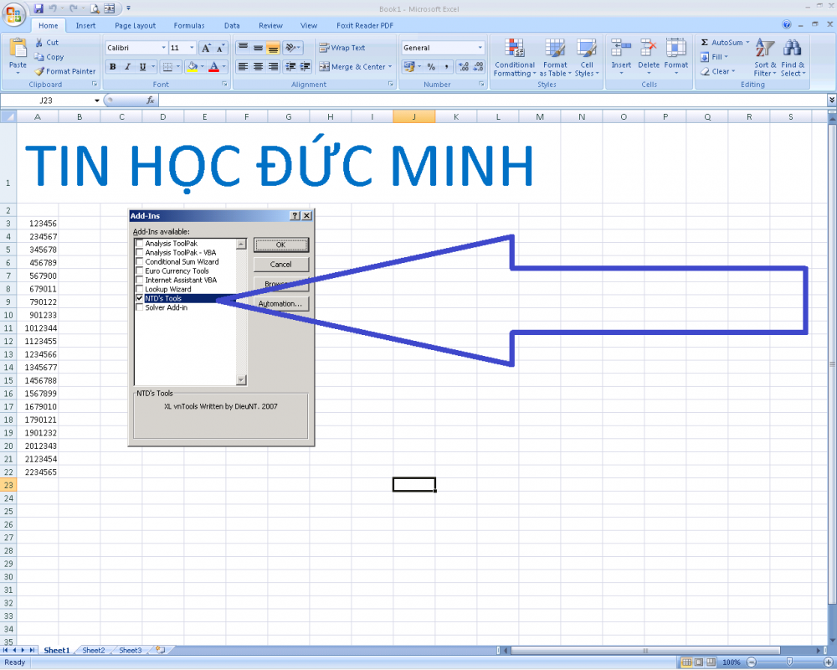The image size is (837, 670).
Task: Save the workbook from Quick Access toolbar
Action: click(39, 8)
